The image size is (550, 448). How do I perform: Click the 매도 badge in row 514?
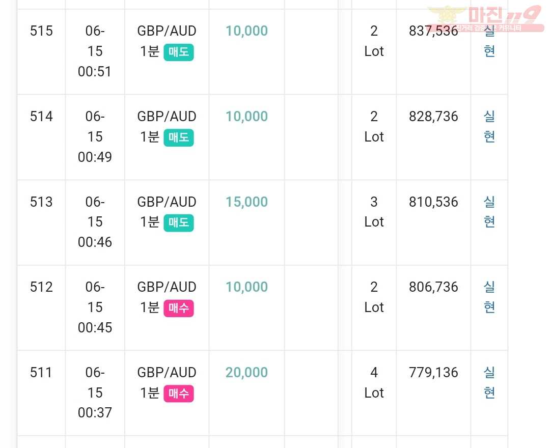click(179, 137)
